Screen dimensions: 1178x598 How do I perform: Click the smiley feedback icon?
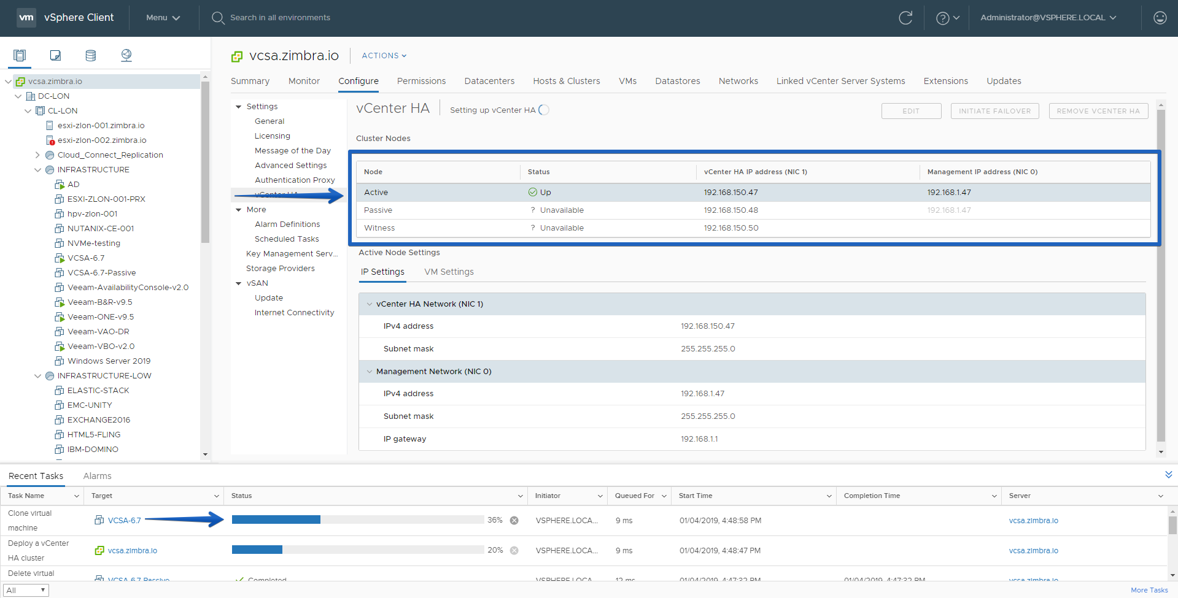(x=1160, y=18)
